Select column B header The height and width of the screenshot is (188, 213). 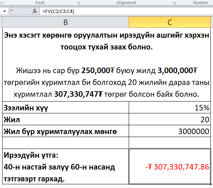[x=65, y=22]
